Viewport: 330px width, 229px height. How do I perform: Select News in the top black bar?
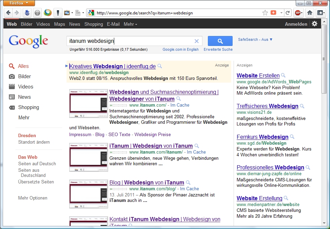tap(75, 24)
